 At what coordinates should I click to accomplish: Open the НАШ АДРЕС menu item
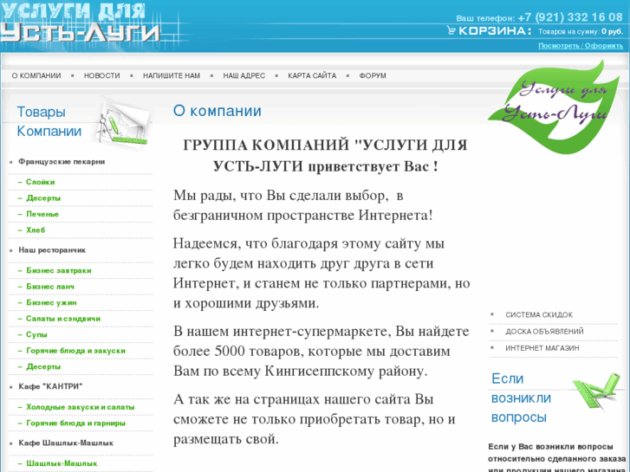tap(244, 75)
